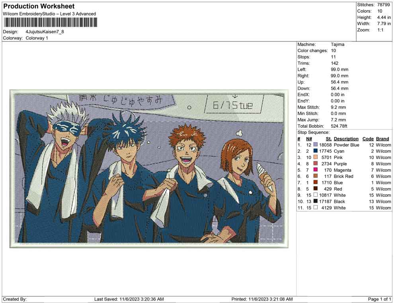Click the N# column header
The height and width of the screenshot is (303, 394).
click(x=309, y=139)
